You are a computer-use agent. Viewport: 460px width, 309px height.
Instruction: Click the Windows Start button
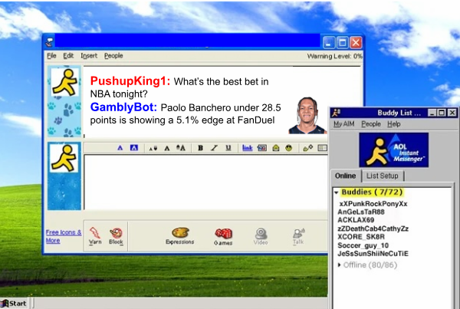14,304
